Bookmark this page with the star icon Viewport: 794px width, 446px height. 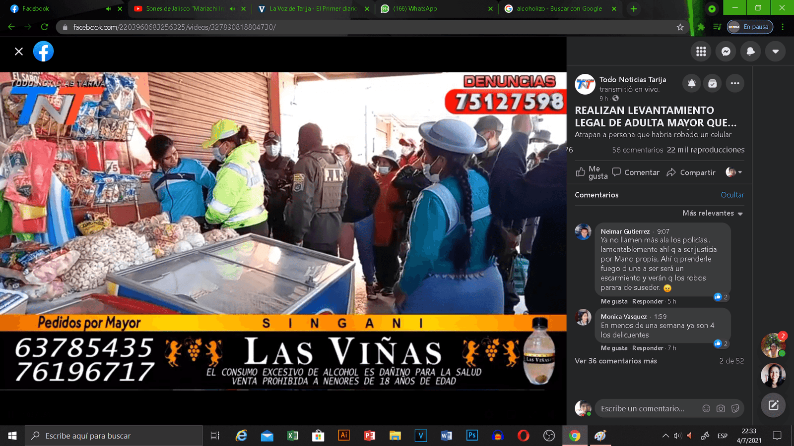tap(680, 27)
